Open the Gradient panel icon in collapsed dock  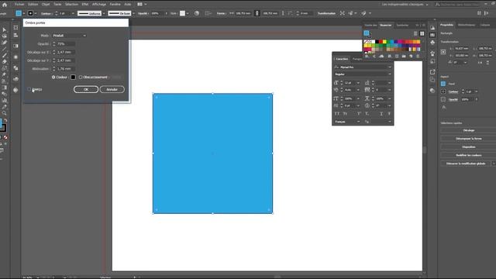pos(15,46)
